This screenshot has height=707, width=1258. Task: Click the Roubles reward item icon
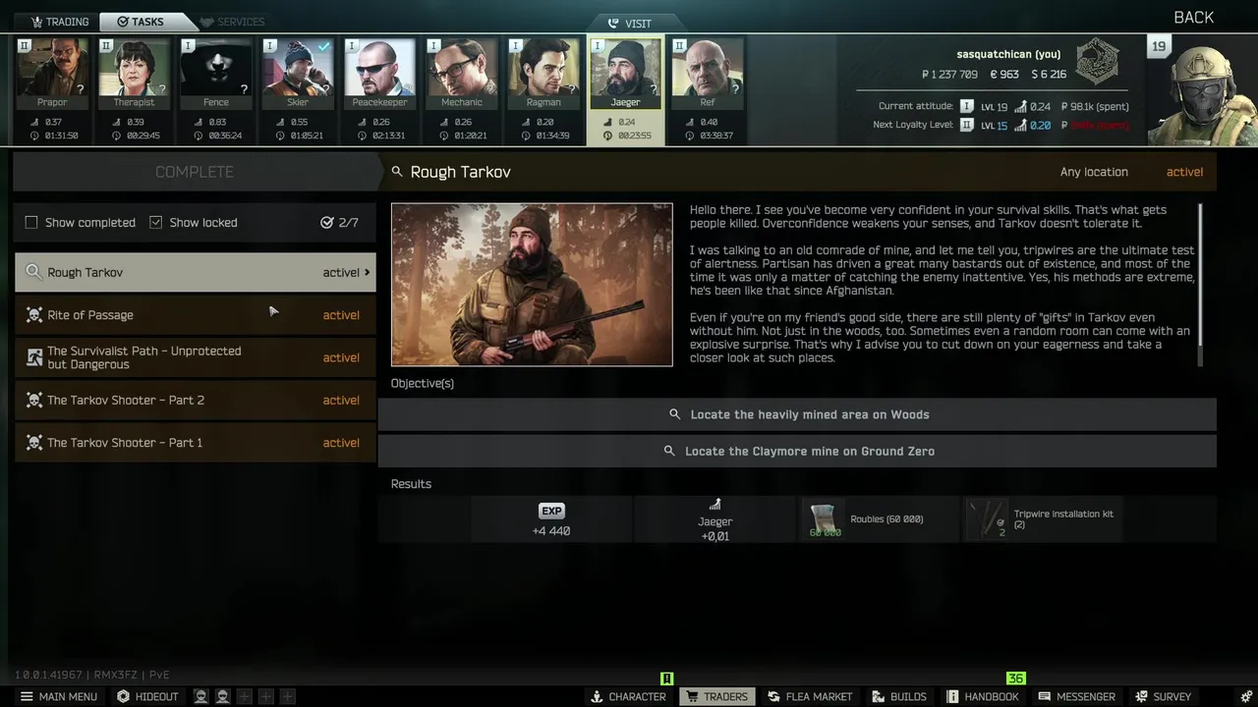824,519
